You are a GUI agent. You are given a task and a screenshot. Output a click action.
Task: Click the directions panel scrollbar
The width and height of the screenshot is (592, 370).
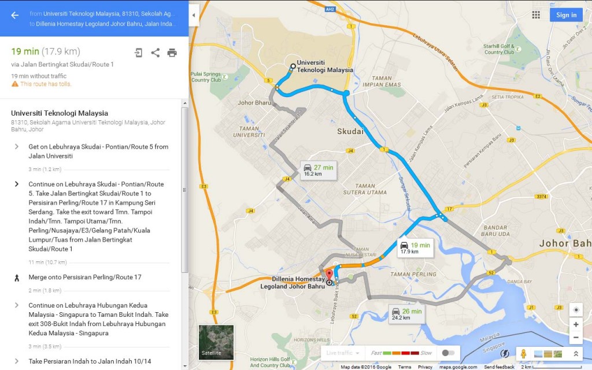tap(184, 190)
